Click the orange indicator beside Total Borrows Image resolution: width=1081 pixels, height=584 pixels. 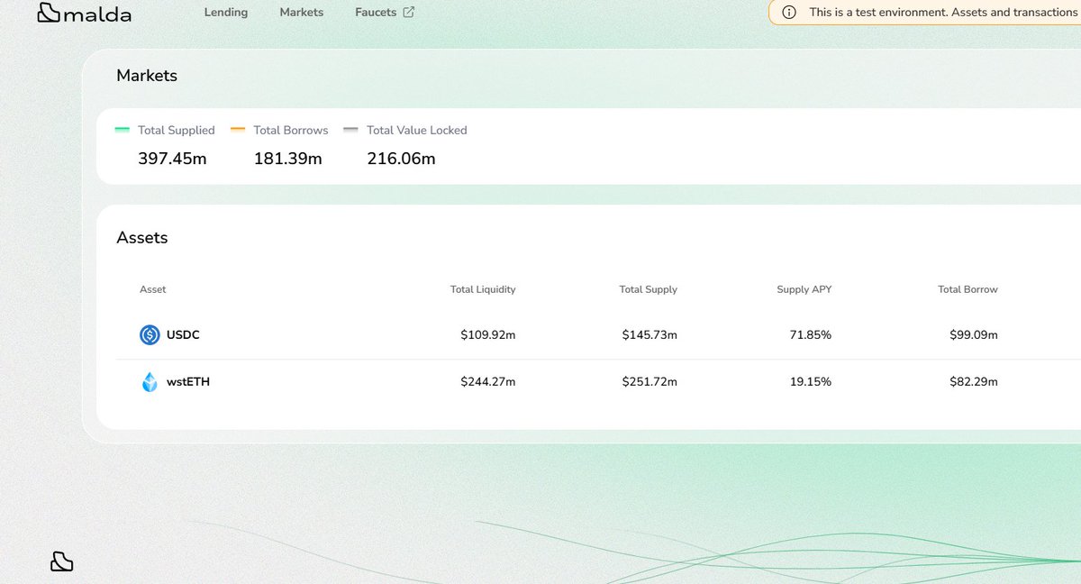tap(237, 130)
